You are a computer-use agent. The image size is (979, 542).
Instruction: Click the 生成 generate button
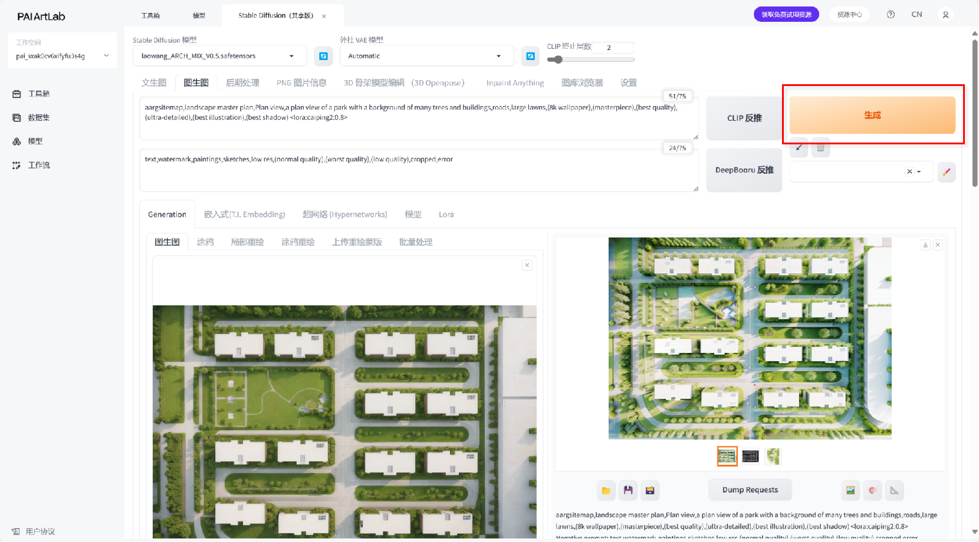point(872,115)
